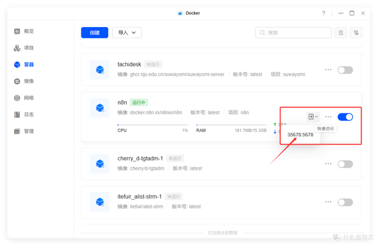
Task: Enable the itefuir_alist-strm-1 container switch
Action: [345, 202]
